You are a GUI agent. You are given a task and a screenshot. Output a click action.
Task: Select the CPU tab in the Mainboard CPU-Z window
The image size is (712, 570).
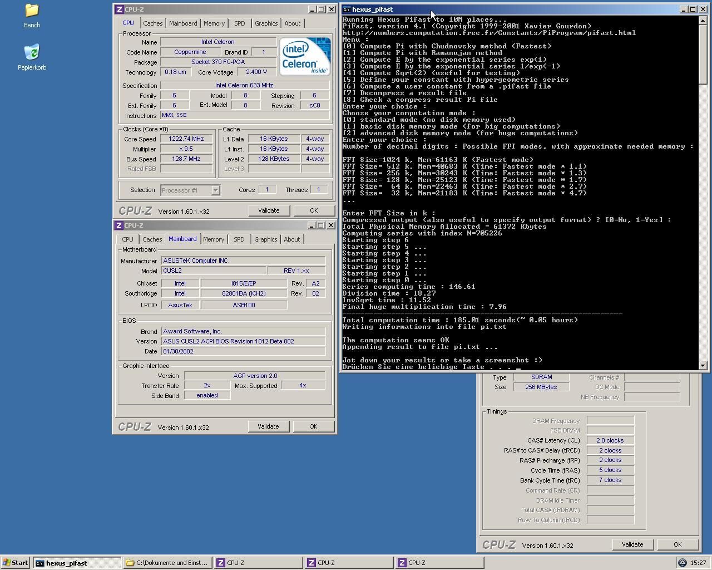[x=127, y=239]
